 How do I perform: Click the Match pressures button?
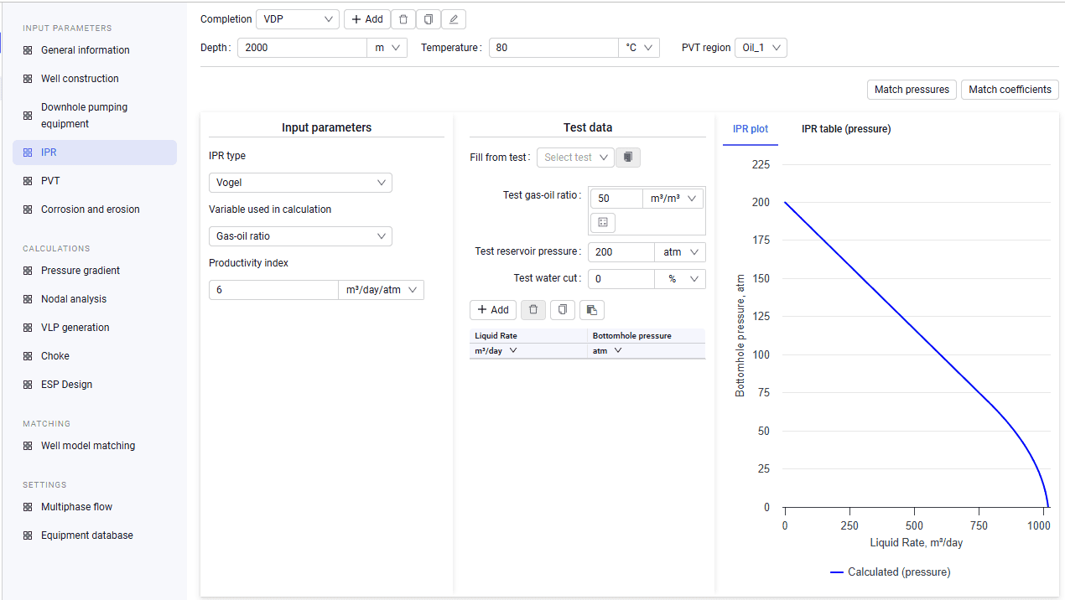click(912, 90)
